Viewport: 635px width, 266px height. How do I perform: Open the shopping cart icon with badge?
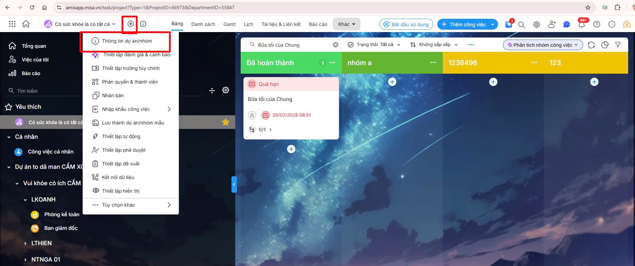click(509, 24)
